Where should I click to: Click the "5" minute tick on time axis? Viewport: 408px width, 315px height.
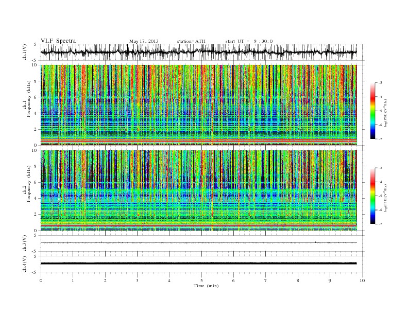[201, 281]
